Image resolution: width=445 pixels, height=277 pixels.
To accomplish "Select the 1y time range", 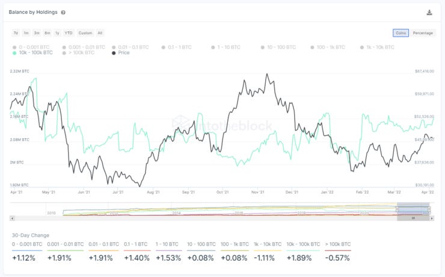I will coord(57,33).
